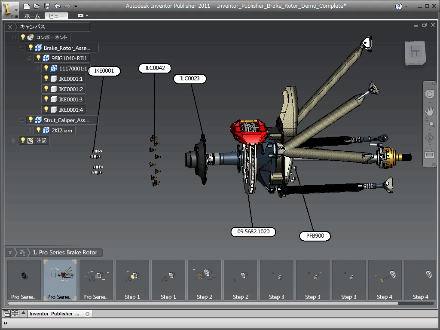Close the navigation bar

[434, 83]
